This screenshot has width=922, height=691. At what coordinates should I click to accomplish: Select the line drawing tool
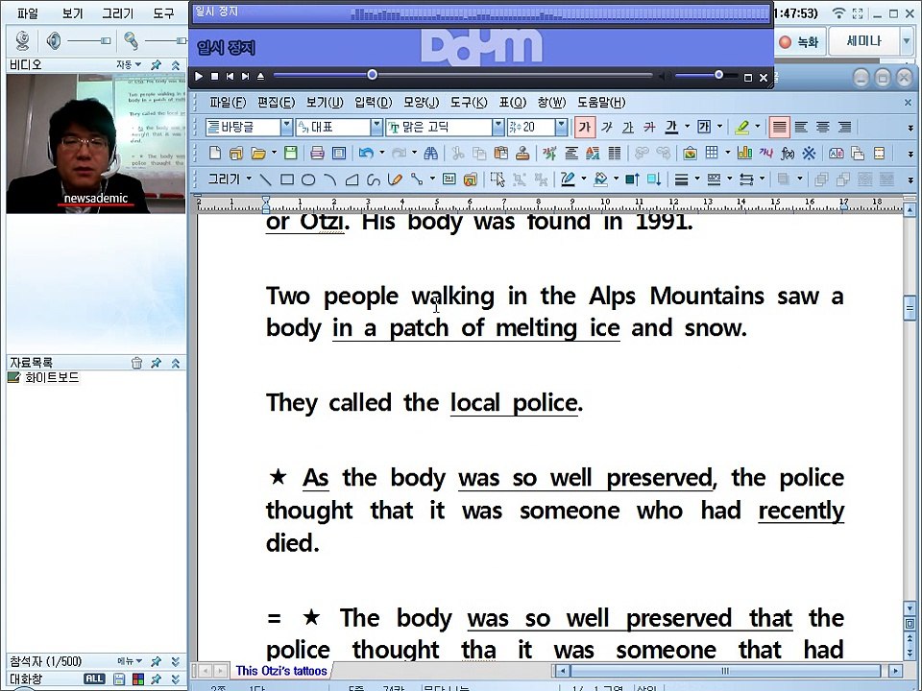click(x=266, y=179)
